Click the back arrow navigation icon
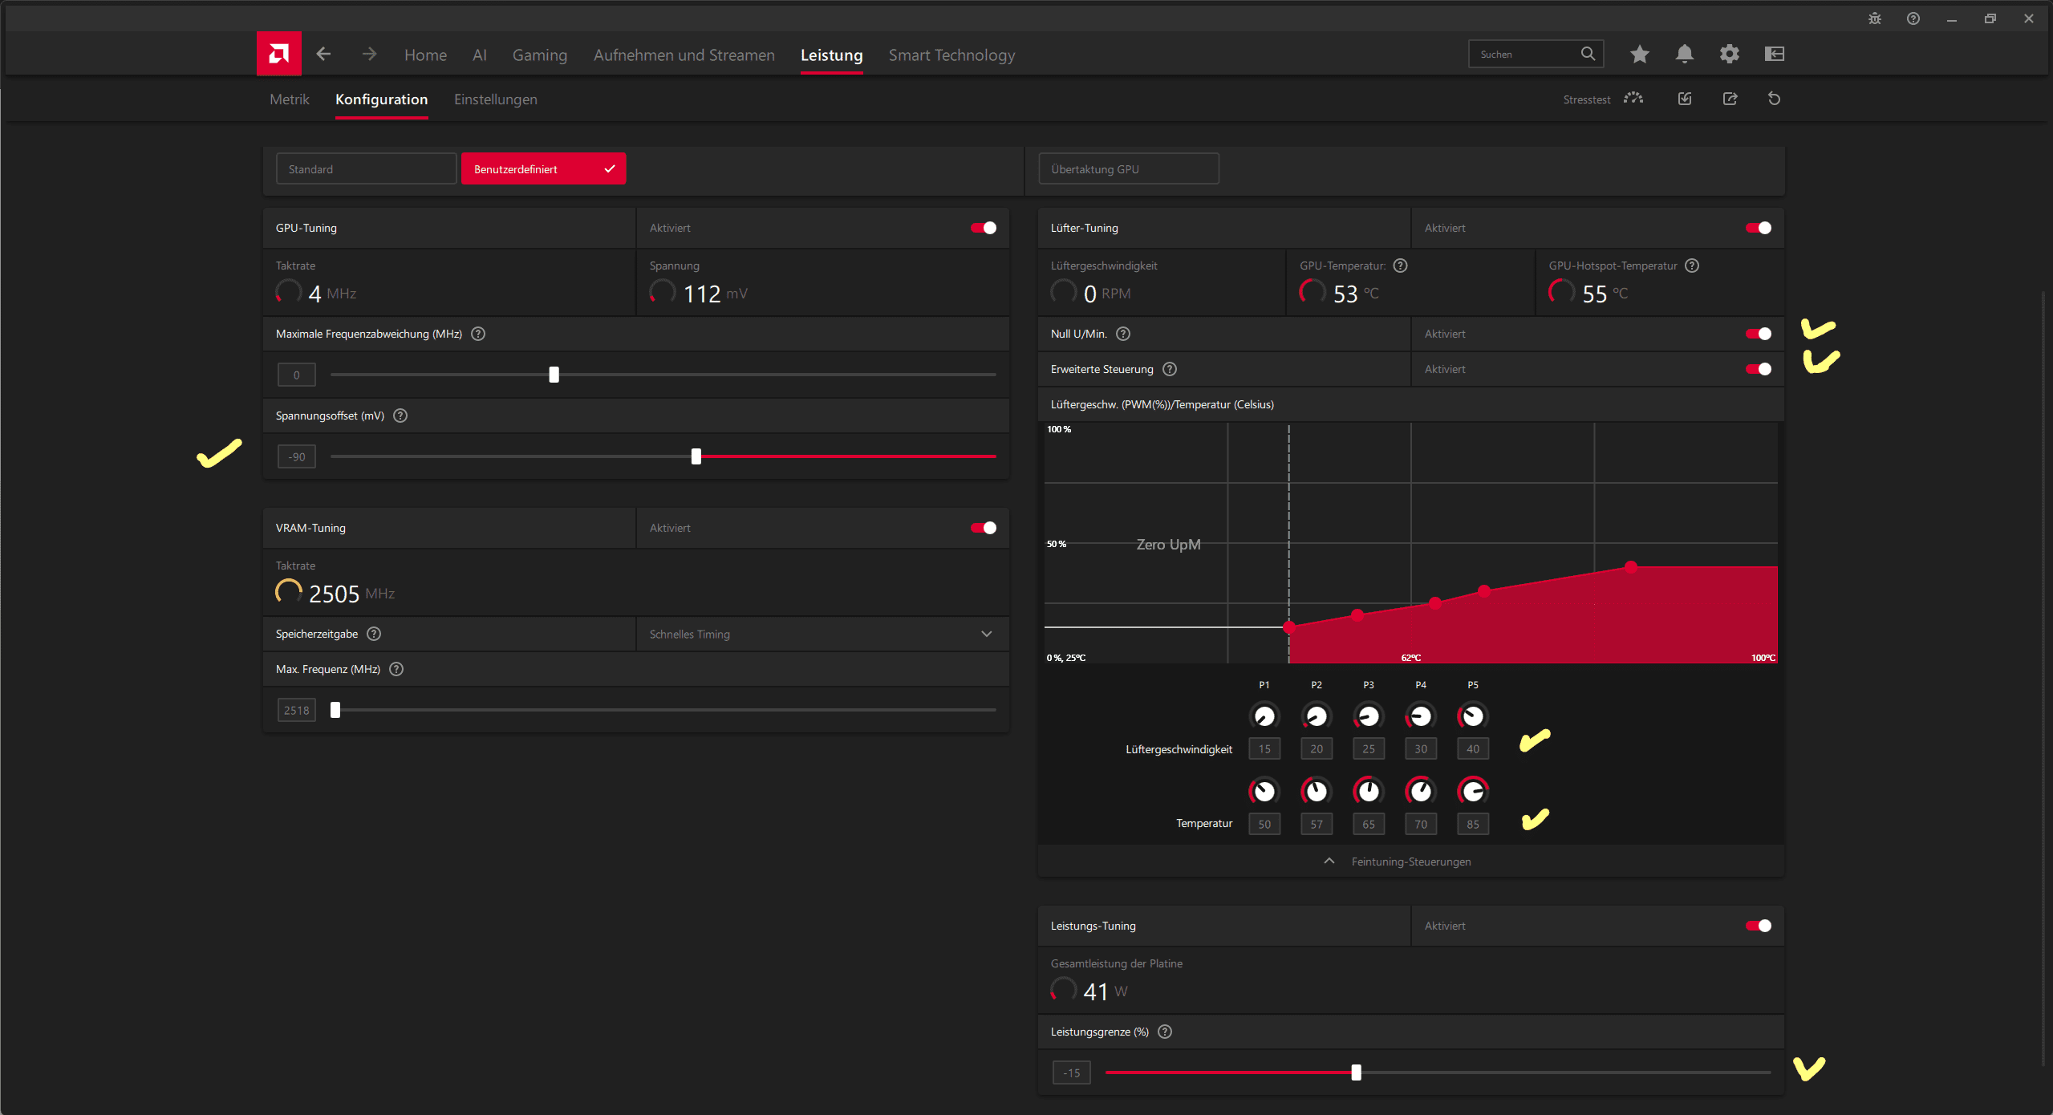Viewport: 2053px width, 1115px height. point(323,54)
